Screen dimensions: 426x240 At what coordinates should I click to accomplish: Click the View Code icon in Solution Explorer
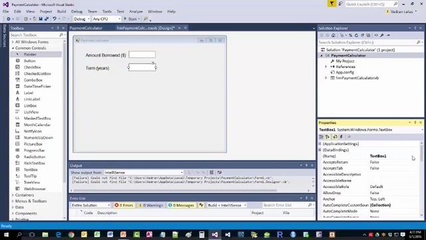point(376,35)
